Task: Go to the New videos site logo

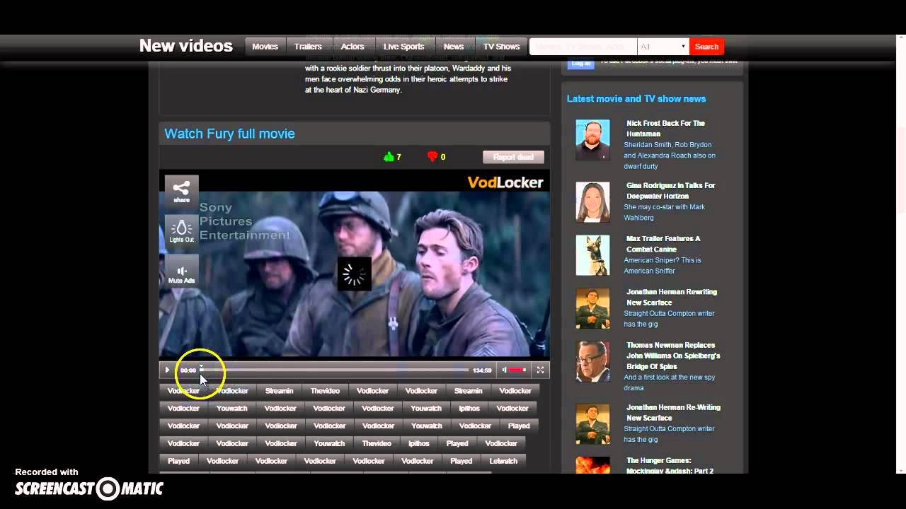Action: 186,46
